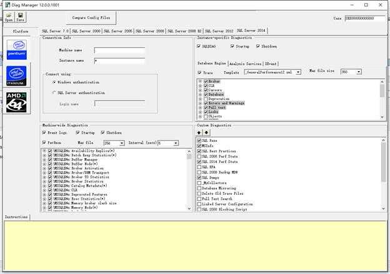This screenshot has width=390, height=274.
Task: Toggle the Trace checkbox
Action: click(199, 72)
